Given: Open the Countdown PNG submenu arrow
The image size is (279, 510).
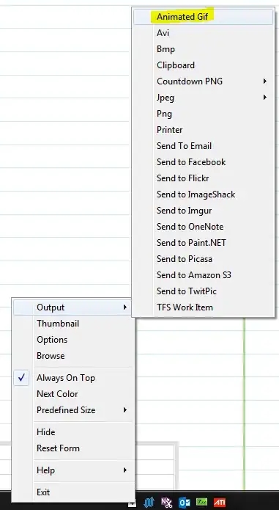Looking at the screenshot, I should click(265, 81).
